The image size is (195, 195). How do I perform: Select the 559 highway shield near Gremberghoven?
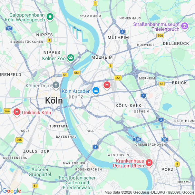[x=137, y=139]
